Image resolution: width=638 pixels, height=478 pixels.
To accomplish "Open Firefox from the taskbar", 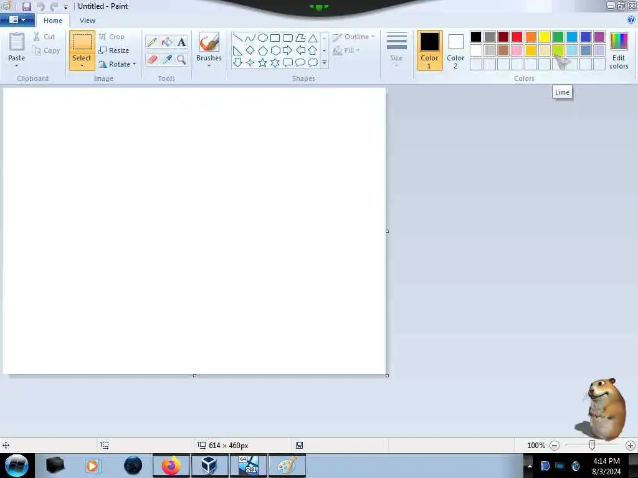I will (171, 466).
